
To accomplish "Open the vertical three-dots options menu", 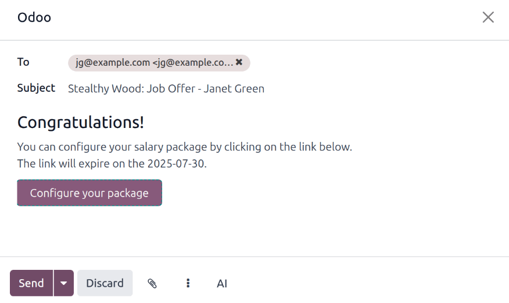I will click(x=188, y=283).
